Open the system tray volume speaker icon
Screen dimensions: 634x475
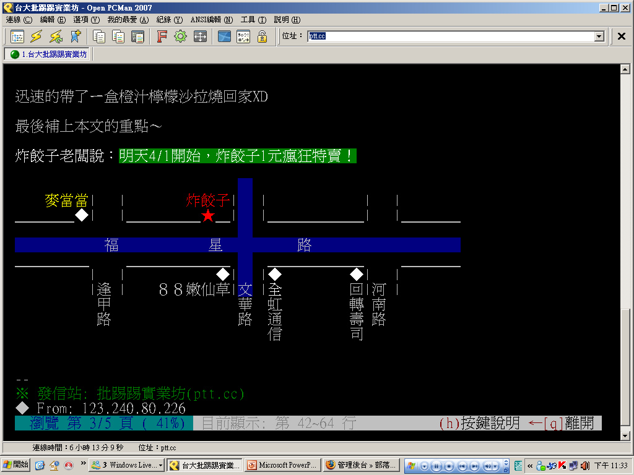click(x=584, y=466)
